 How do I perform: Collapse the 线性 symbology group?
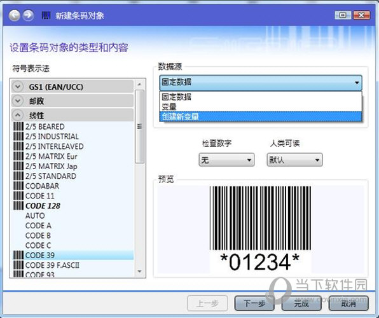[18, 115]
